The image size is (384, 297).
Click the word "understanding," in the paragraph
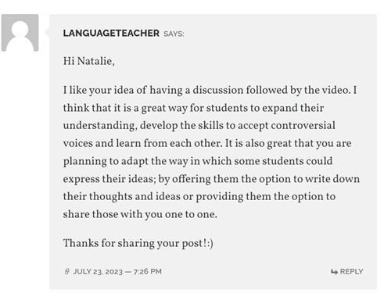(x=100, y=126)
